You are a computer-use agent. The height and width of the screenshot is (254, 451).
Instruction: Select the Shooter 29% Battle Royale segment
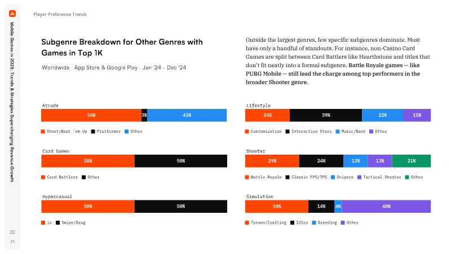click(x=272, y=161)
